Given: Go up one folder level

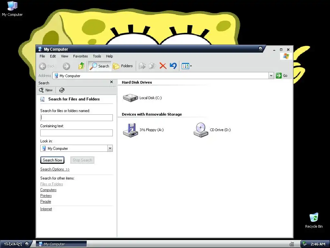Looking at the screenshot, I should tap(82, 66).
